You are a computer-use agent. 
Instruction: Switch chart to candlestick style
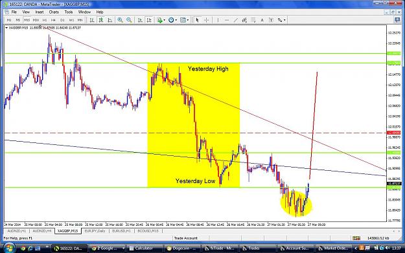coord(101,20)
